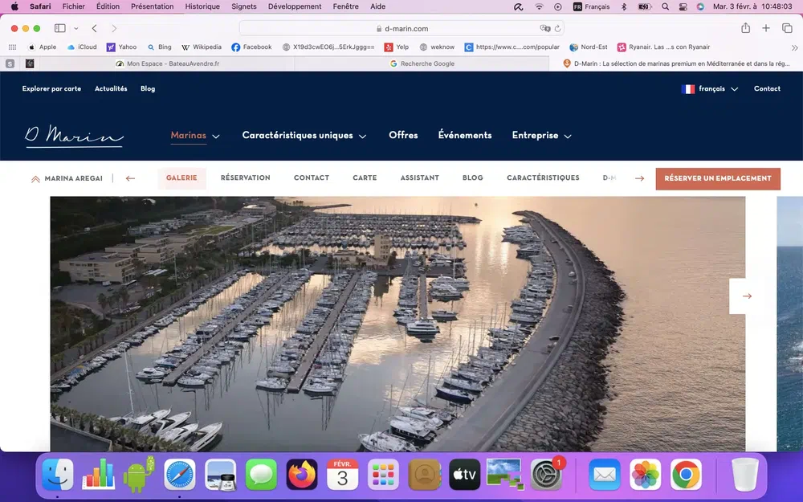Show tab overview in Safari toolbar

(x=787, y=28)
